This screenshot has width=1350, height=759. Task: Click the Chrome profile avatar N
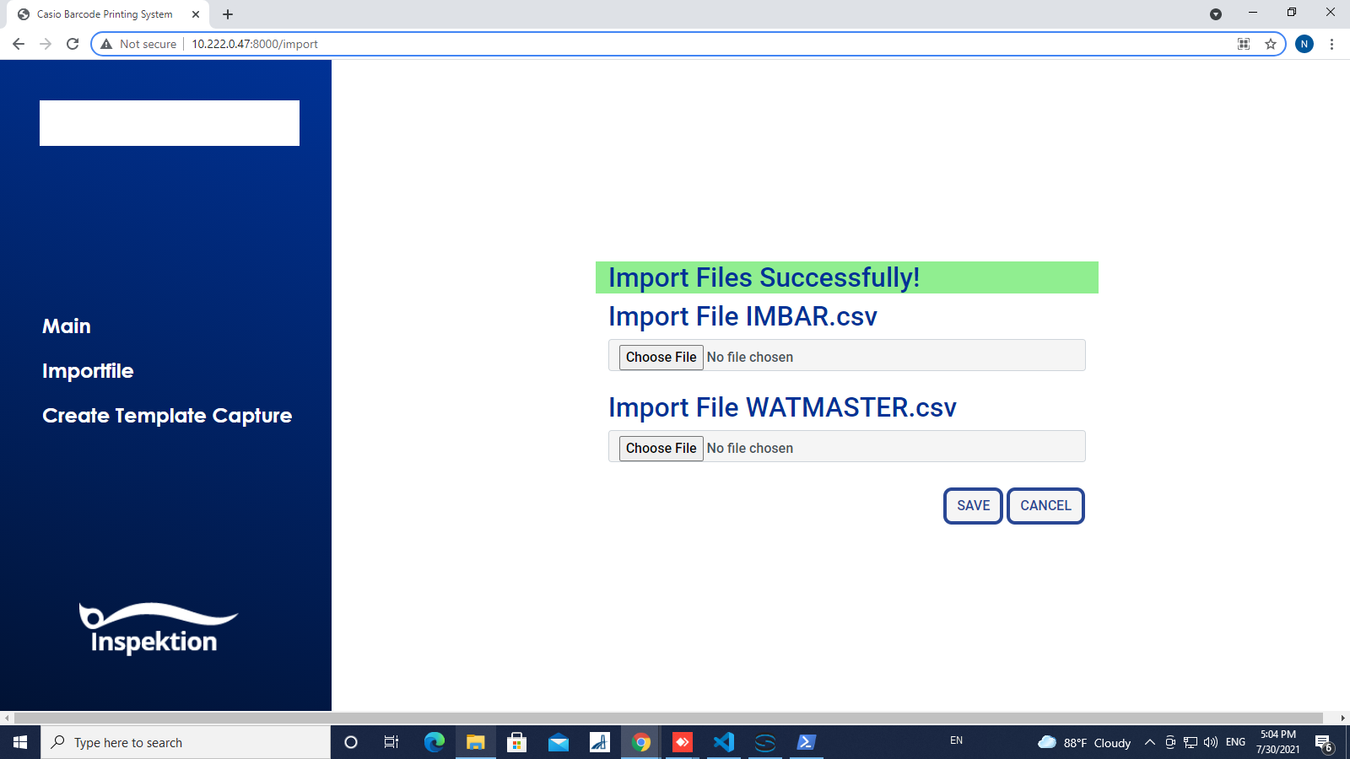coord(1304,44)
